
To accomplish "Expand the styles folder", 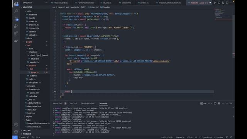I will (x=29, y=117).
